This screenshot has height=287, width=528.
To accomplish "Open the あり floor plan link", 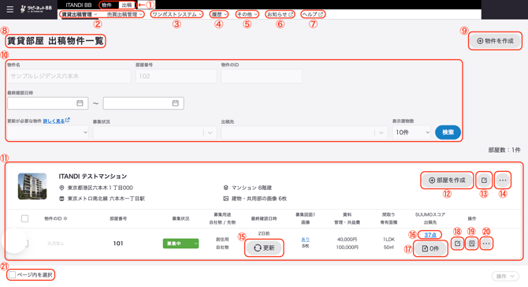I will coord(306,239).
